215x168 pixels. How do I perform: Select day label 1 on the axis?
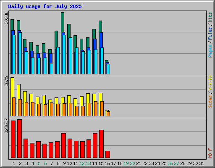14,163
